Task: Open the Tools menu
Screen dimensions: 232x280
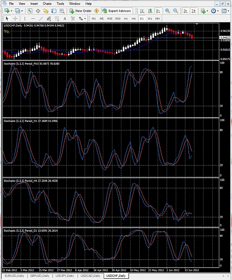Action: 60,4
